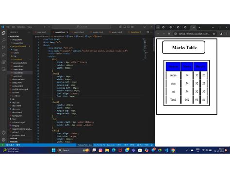This screenshot has width=230, height=178.
Task: Toggle the bottom panel layout button
Action: pos(125,27)
